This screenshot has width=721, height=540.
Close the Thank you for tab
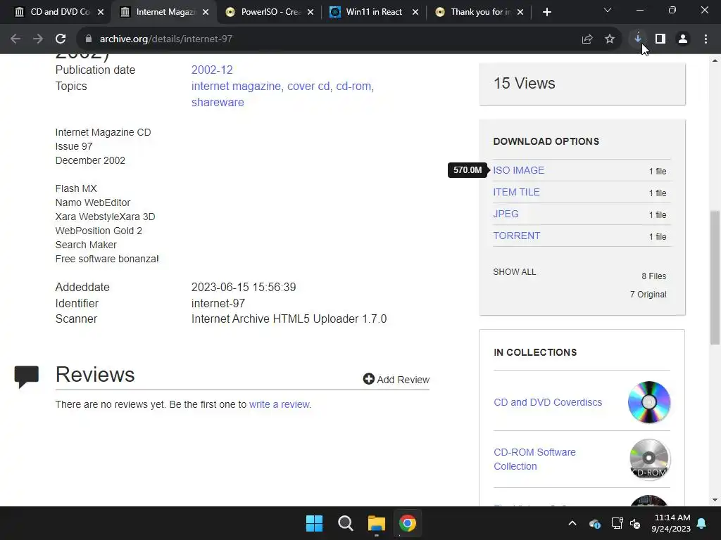520,12
